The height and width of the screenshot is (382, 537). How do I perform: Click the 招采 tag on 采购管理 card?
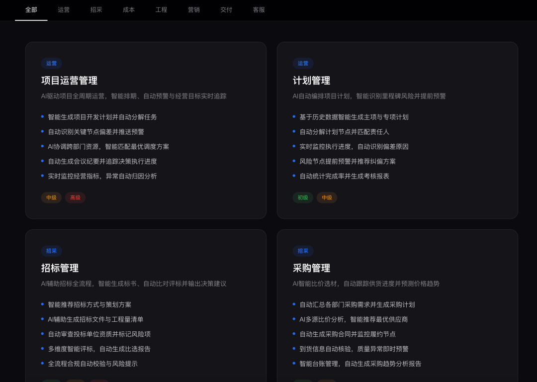pyautogui.click(x=303, y=251)
